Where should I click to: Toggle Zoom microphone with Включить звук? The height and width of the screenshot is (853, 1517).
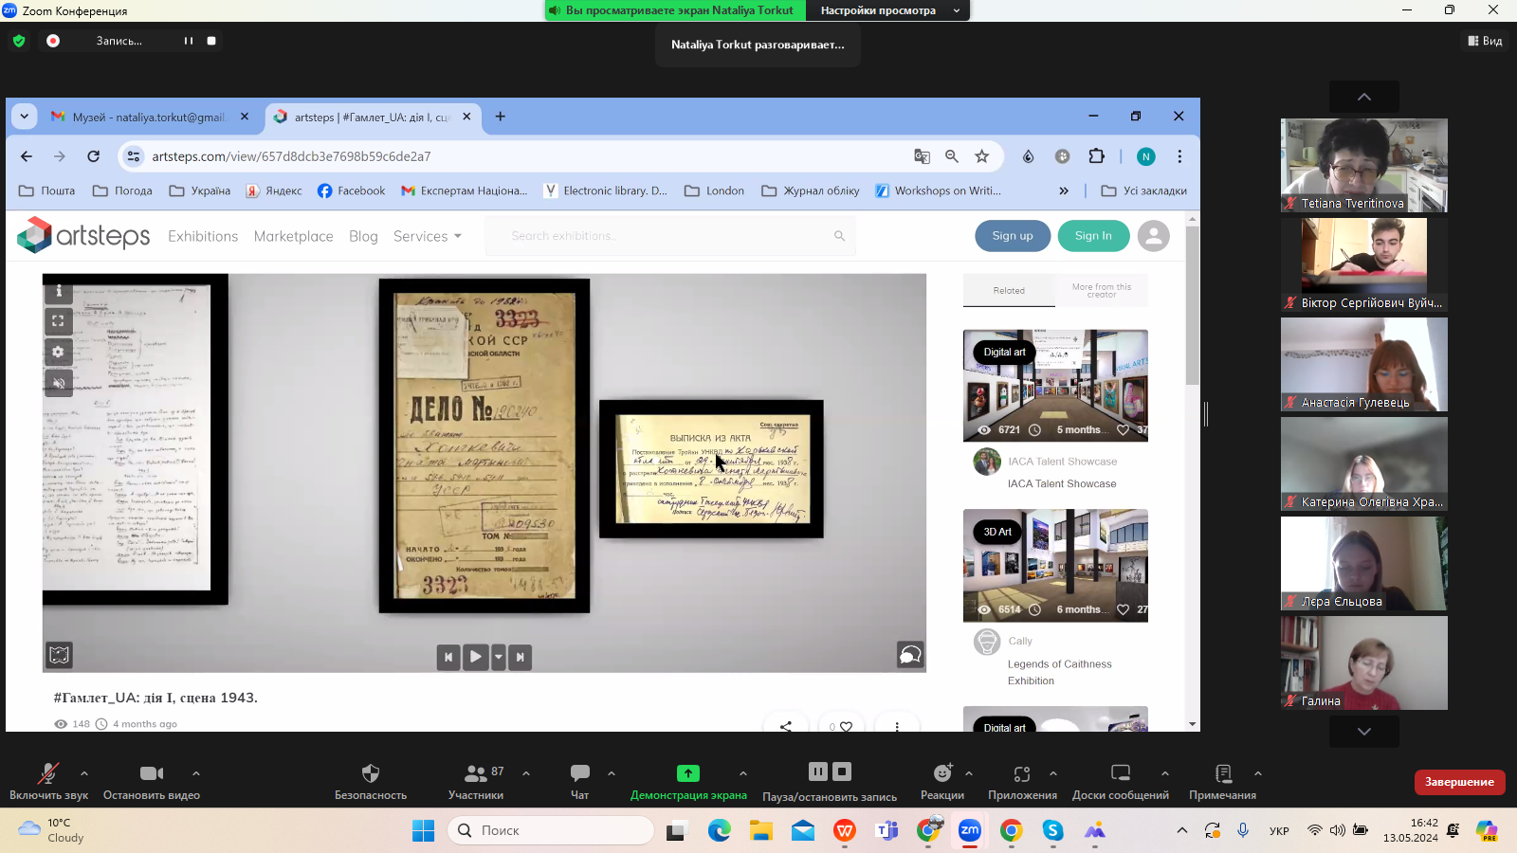coord(47,773)
